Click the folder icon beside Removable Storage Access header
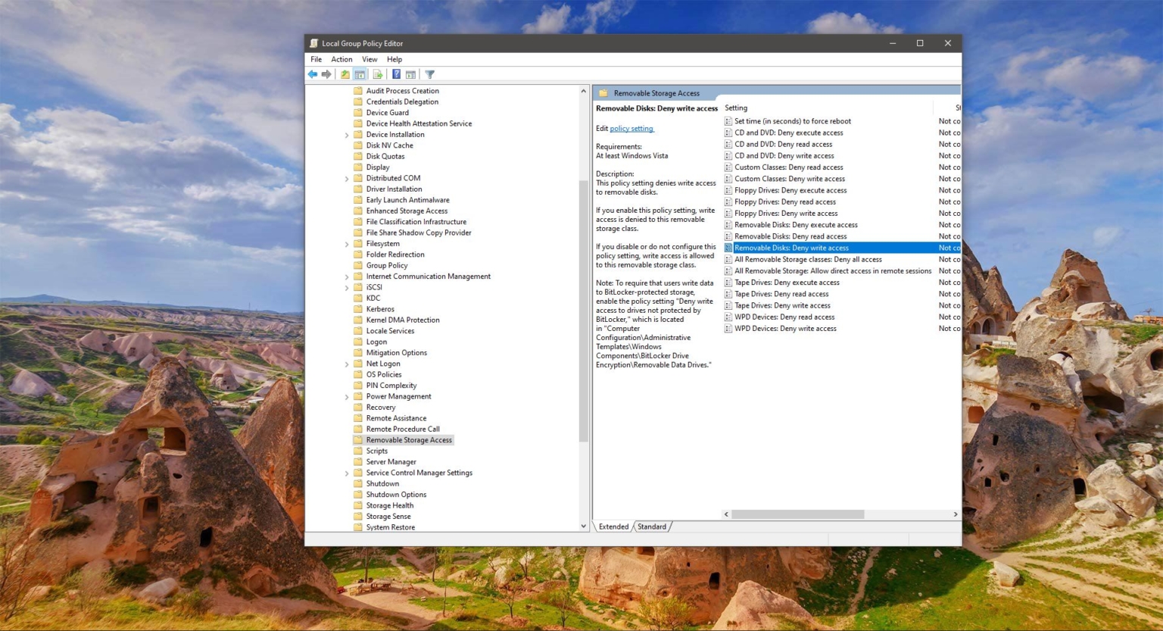This screenshot has height=631, width=1163. point(603,92)
